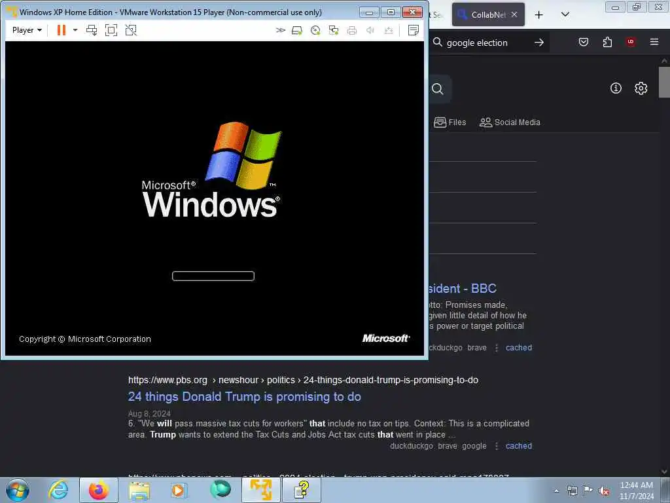Submit search with the go arrow

pos(539,43)
